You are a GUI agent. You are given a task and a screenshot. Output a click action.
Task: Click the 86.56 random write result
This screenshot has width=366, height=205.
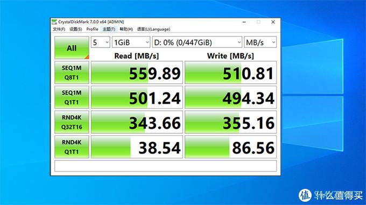point(230,147)
